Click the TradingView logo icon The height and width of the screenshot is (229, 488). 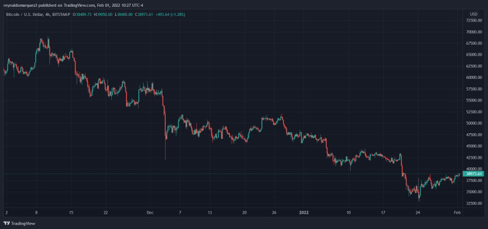tap(6, 223)
